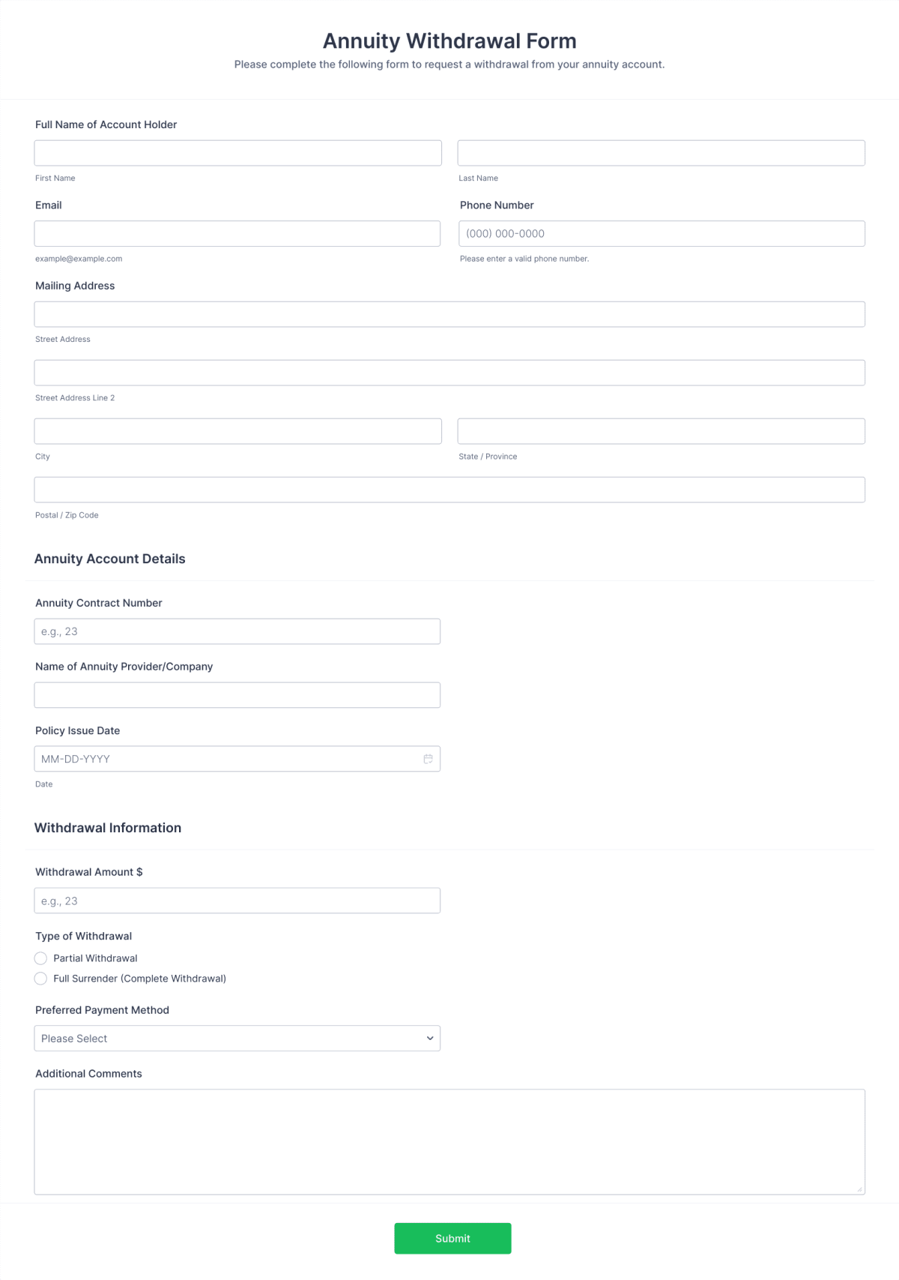899x1280 pixels.
Task: Select Full Surrender (Complete Withdrawal)
Action: 41,979
